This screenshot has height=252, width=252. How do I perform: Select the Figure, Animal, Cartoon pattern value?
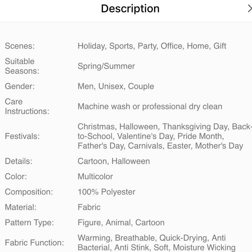[121, 223]
